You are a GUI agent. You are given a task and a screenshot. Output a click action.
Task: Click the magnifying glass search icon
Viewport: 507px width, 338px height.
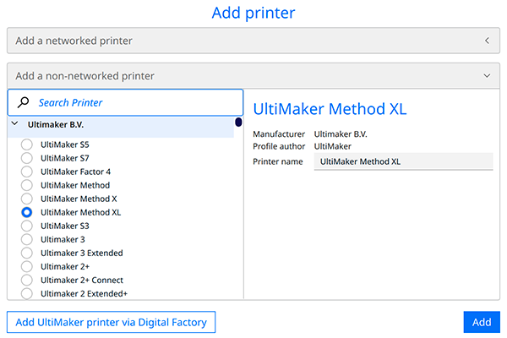[x=23, y=103]
